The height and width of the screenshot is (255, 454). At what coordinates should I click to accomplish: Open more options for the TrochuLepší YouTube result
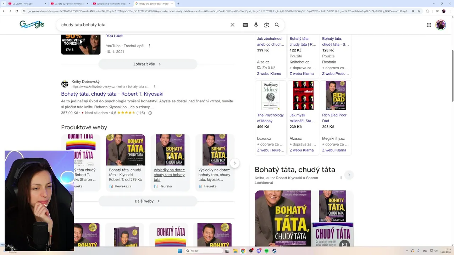click(150, 46)
